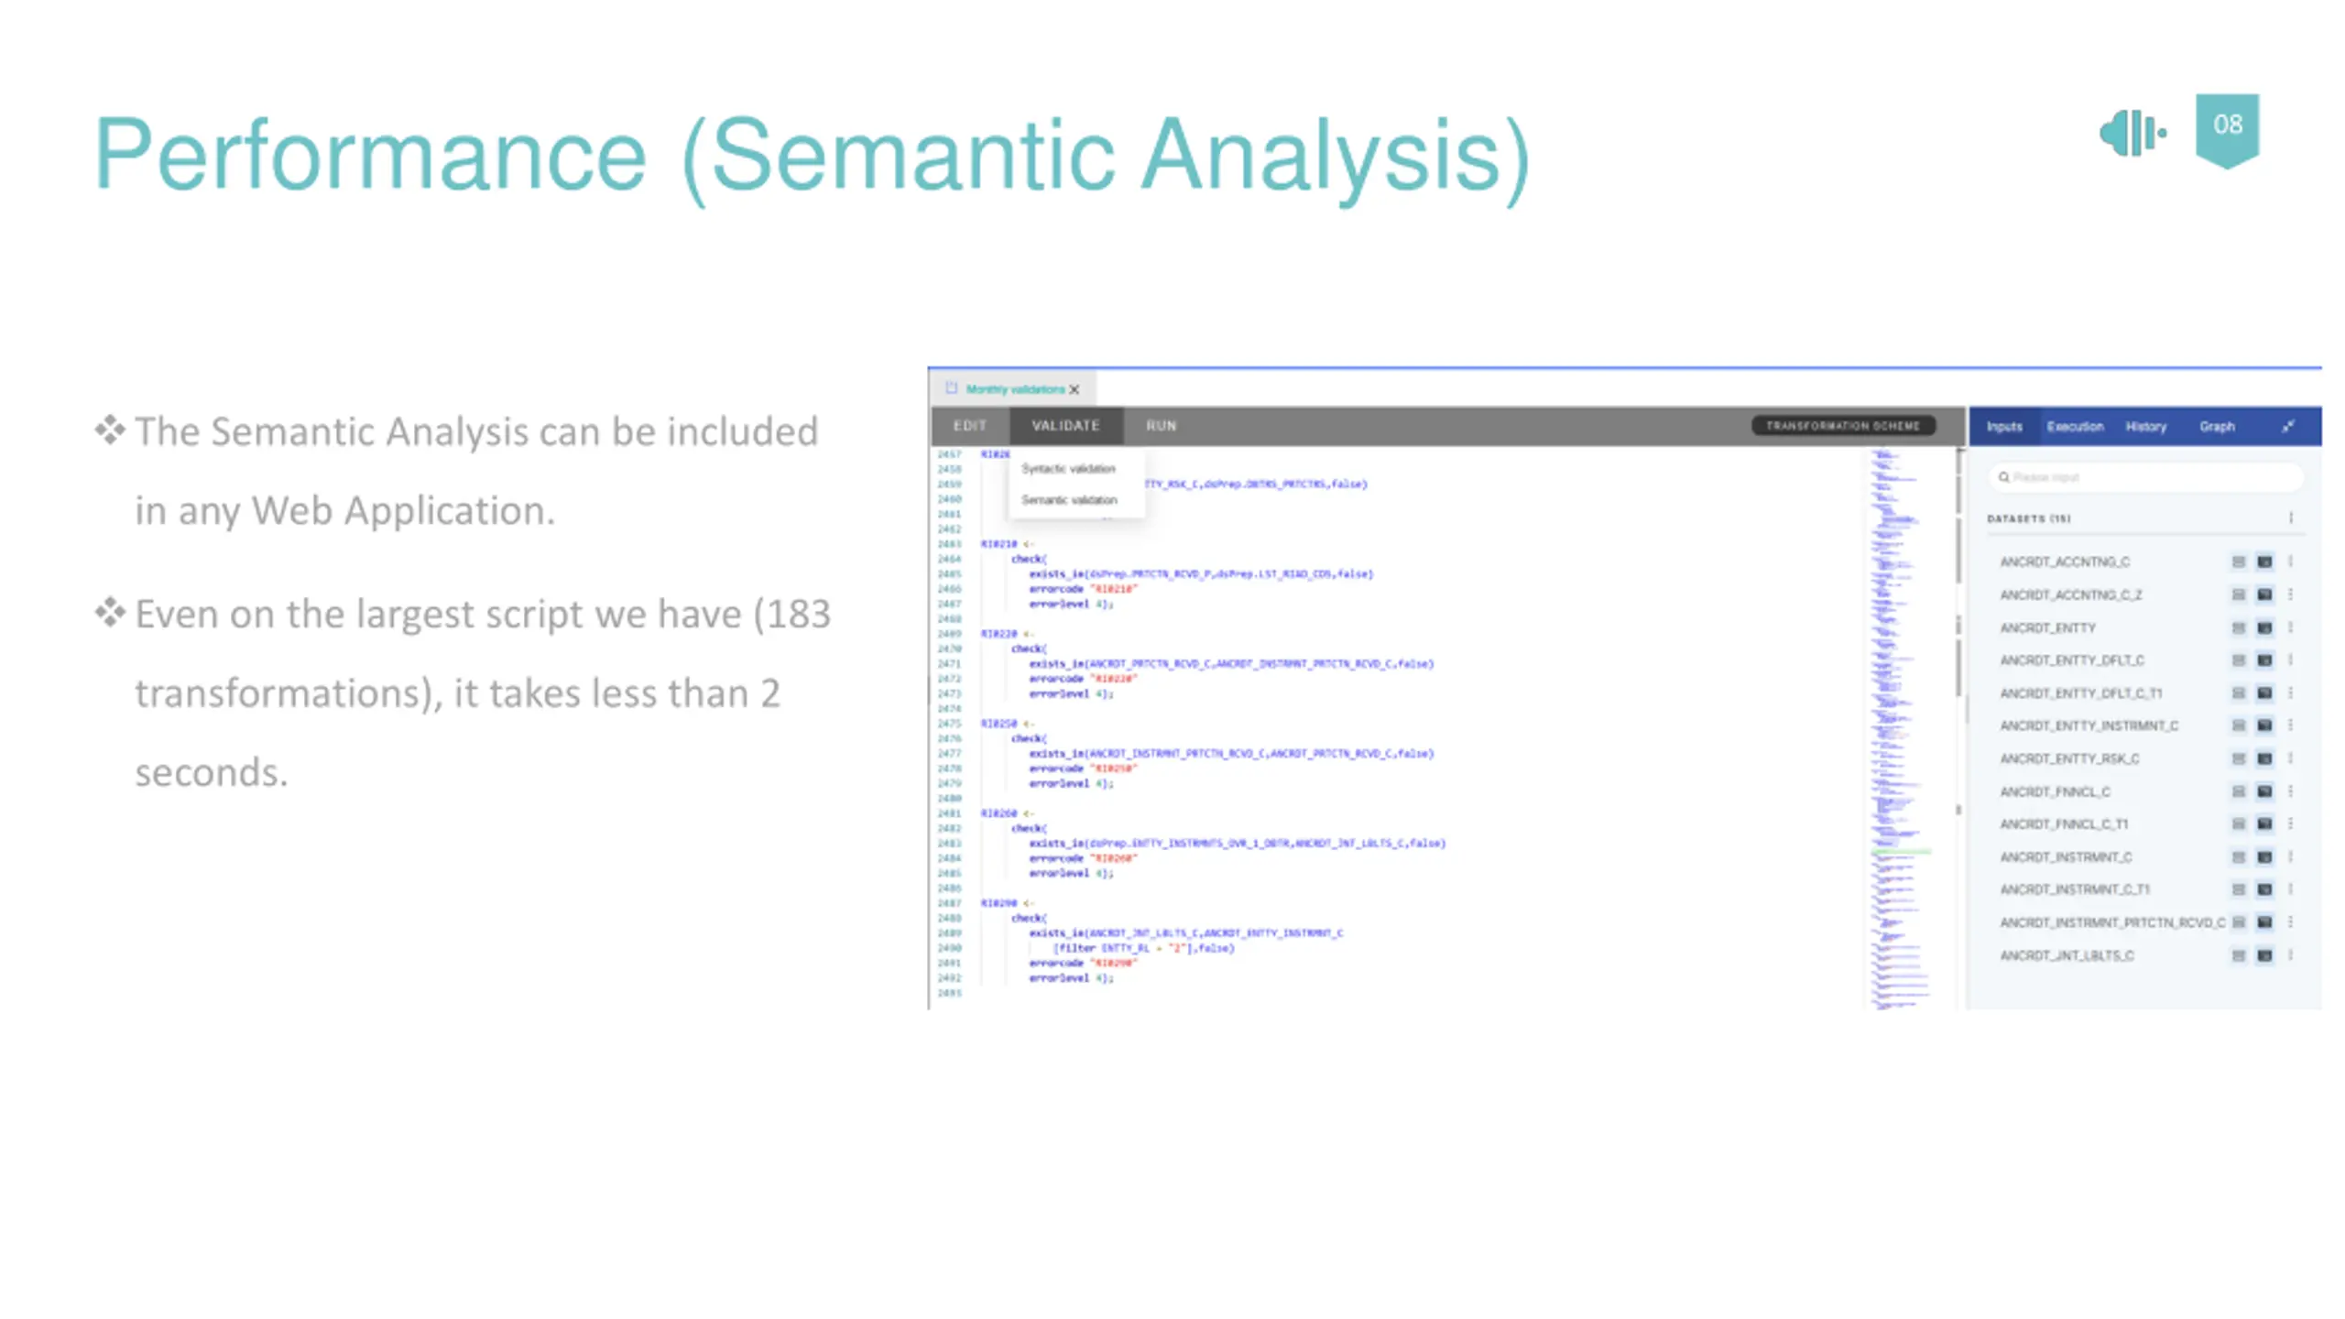Click the table icon for ANCRDT_ENTTY_DFLT_C_T1

[2238, 692]
